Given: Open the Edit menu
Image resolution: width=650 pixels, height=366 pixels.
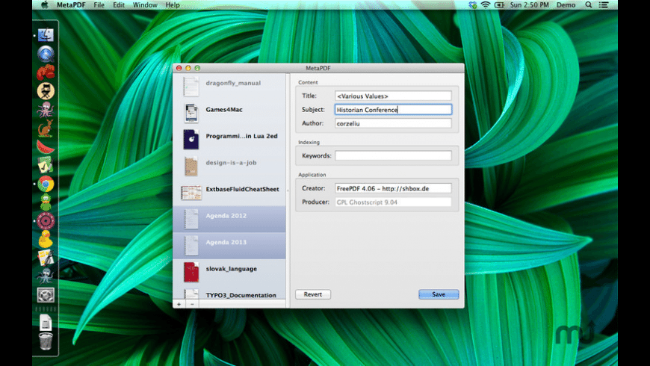Looking at the screenshot, I should (x=119, y=5).
